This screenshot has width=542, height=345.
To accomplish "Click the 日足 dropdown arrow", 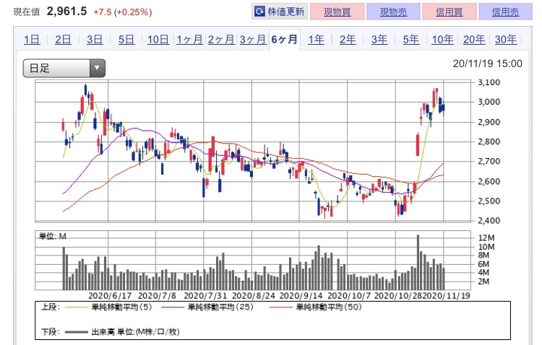I will (x=97, y=68).
